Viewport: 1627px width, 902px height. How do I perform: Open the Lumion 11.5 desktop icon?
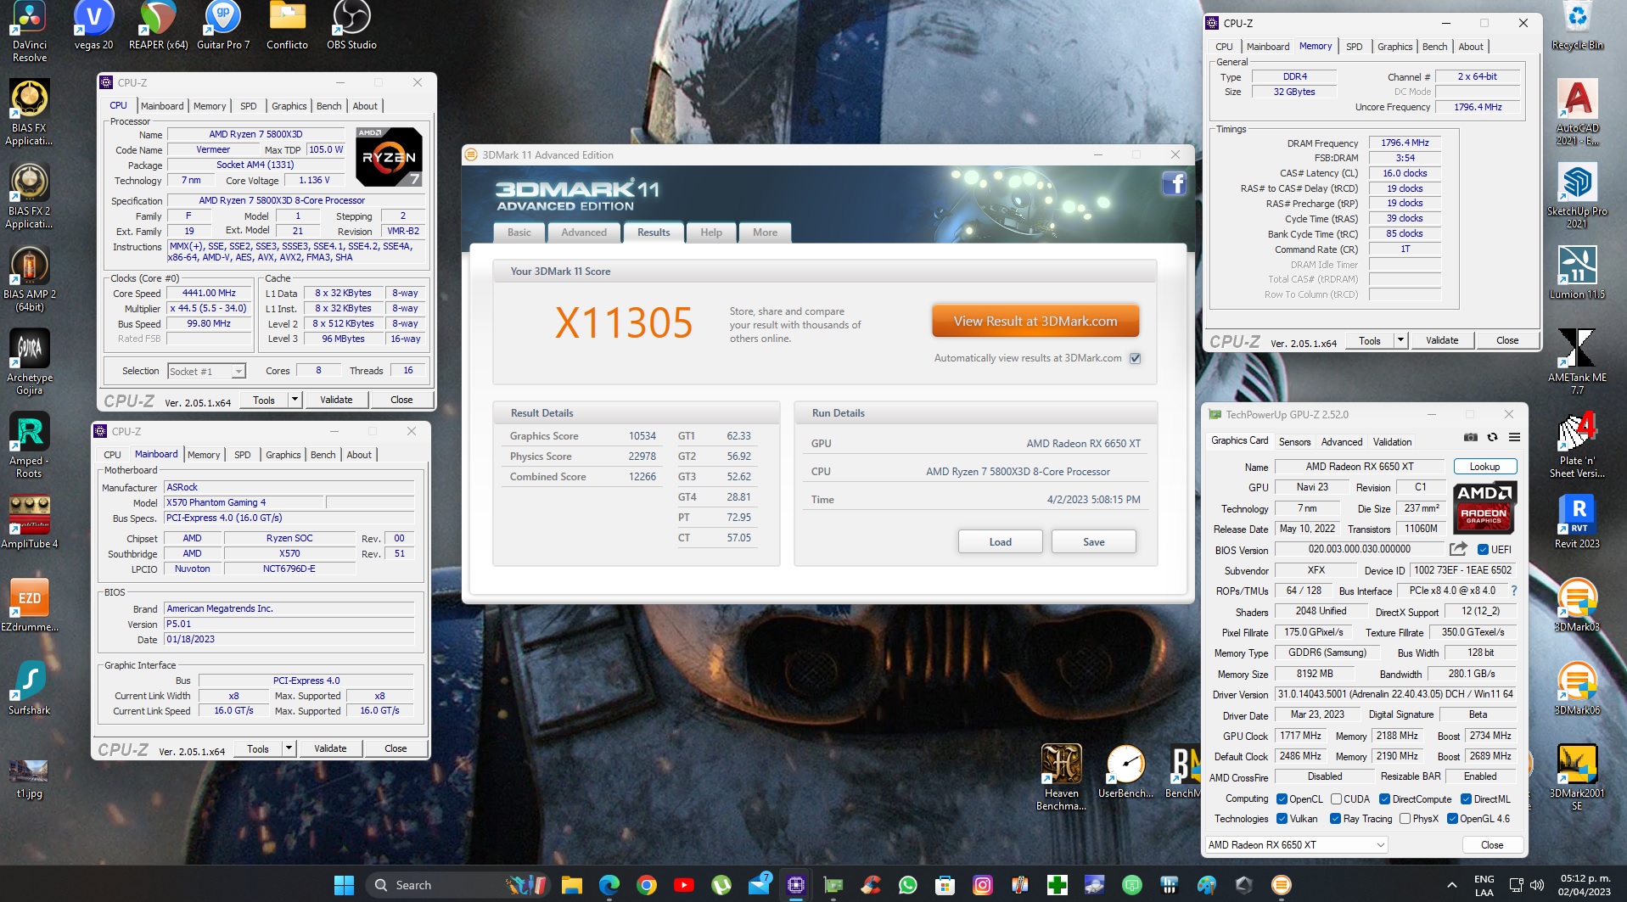[x=1577, y=272]
